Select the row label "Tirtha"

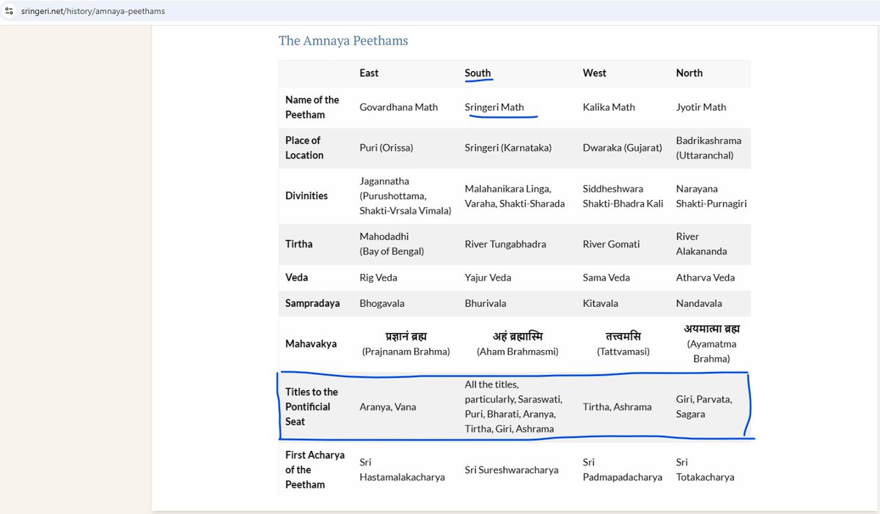(299, 244)
